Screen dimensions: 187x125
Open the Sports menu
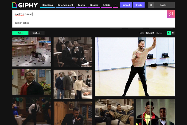click(81, 5)
